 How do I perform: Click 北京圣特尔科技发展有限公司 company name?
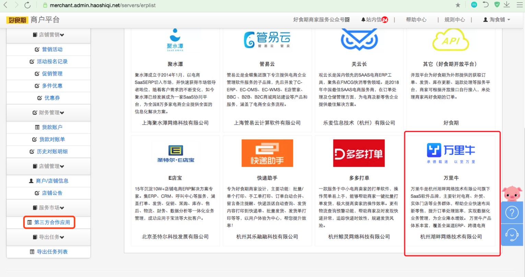(x=175, y=237)
